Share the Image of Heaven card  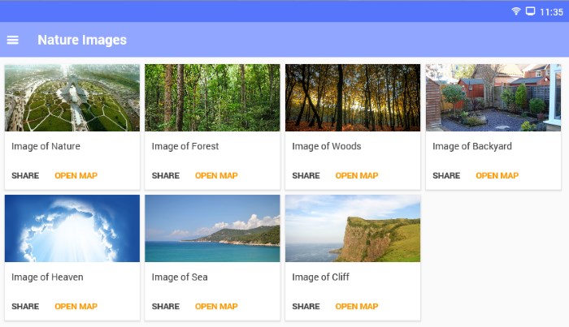[25, 307]
